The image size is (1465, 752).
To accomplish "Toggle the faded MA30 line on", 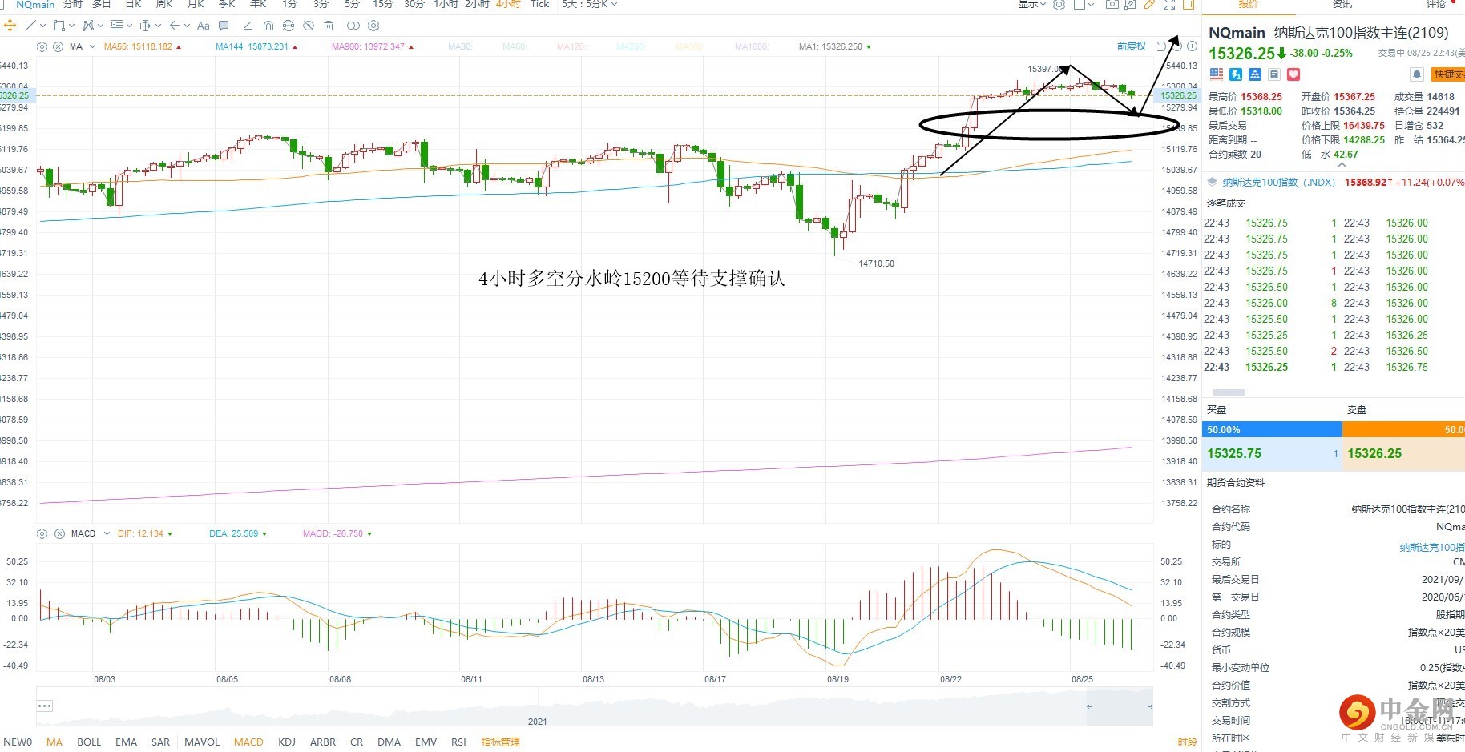I will tap(460, 46).
